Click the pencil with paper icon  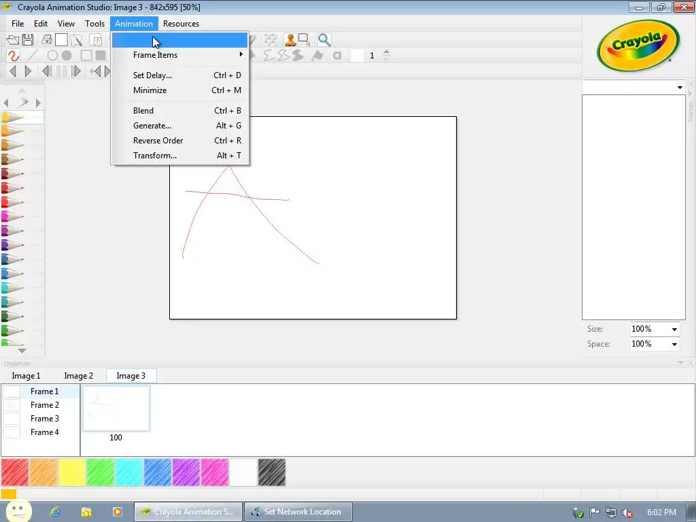point(76,40)
